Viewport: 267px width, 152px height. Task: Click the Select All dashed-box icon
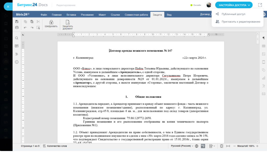point(38,27)
